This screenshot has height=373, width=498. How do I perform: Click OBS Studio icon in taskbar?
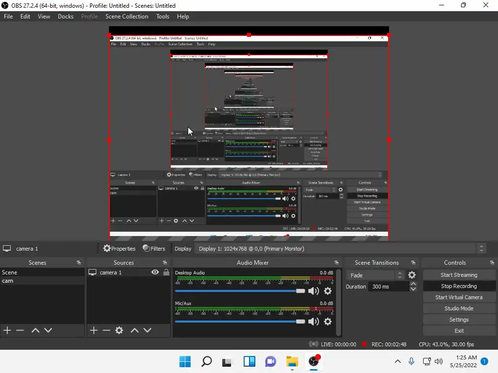314,361
